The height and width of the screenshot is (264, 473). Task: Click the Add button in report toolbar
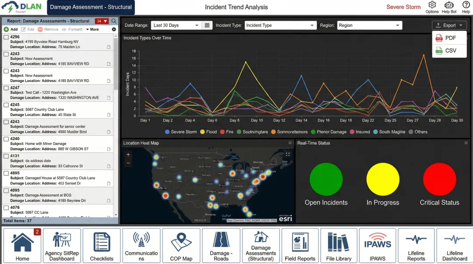[x=11, y=29]
